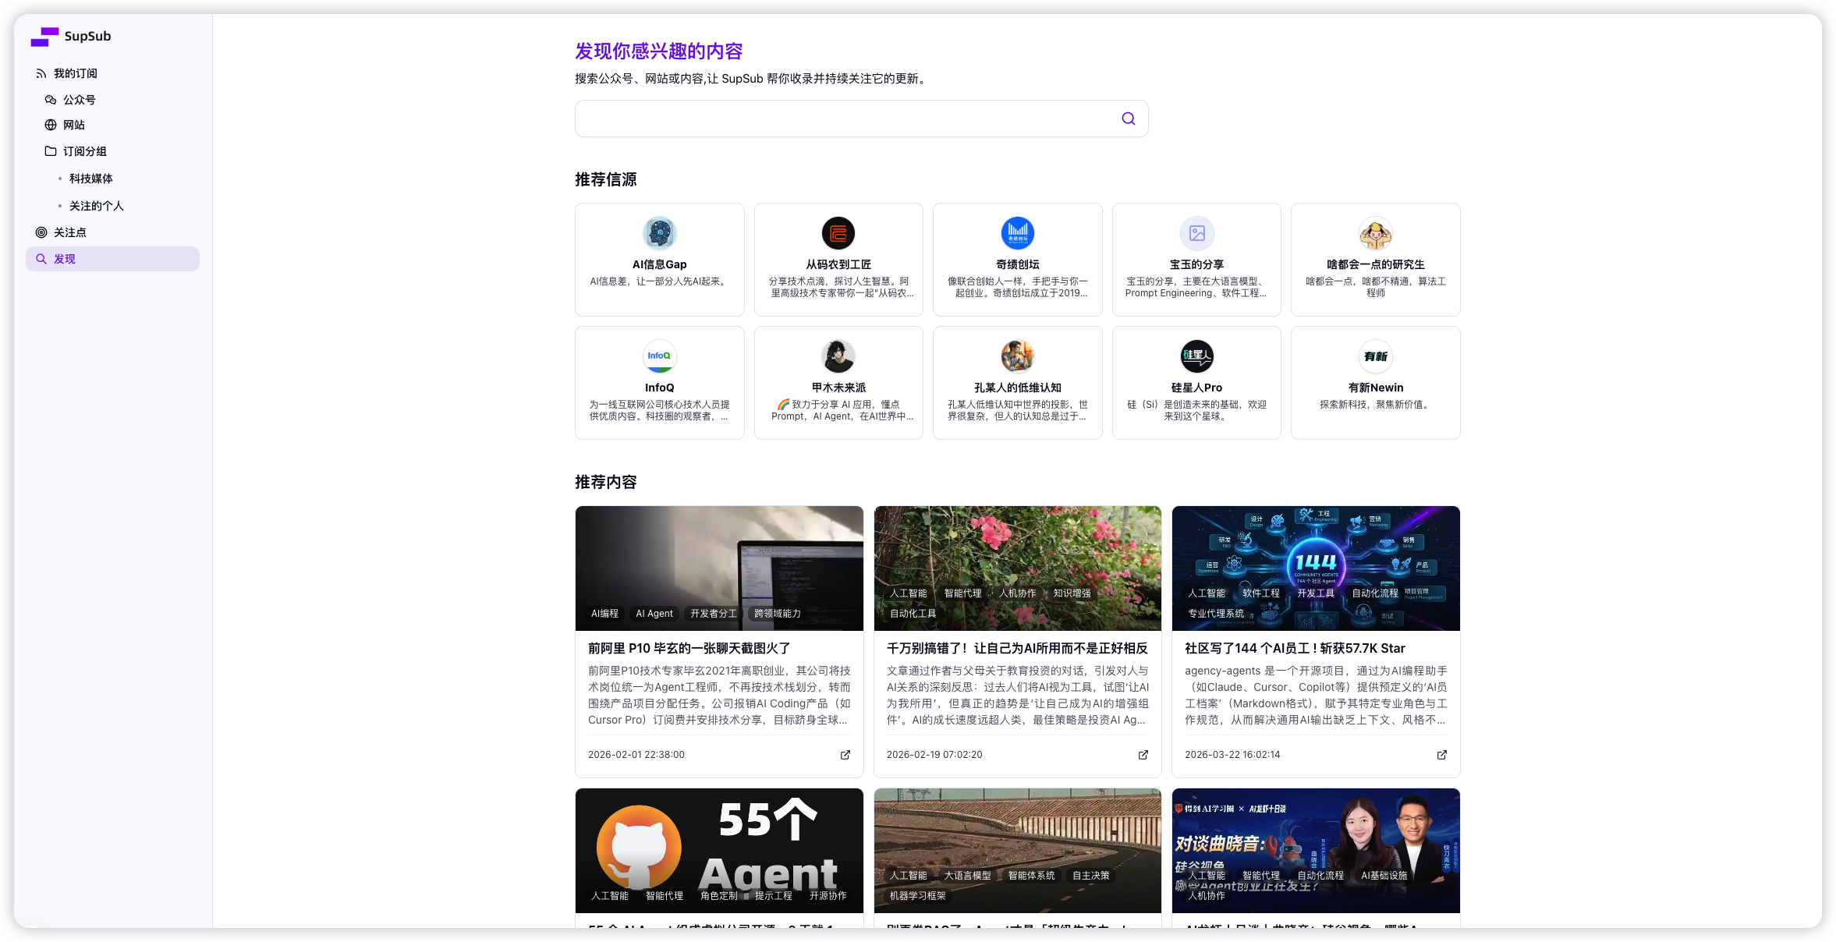The width and height of the screenshot is (1836, 942).
Task: Select AI信息Gap source avatar
Action: pyautogui.click(x=659, y=233)
